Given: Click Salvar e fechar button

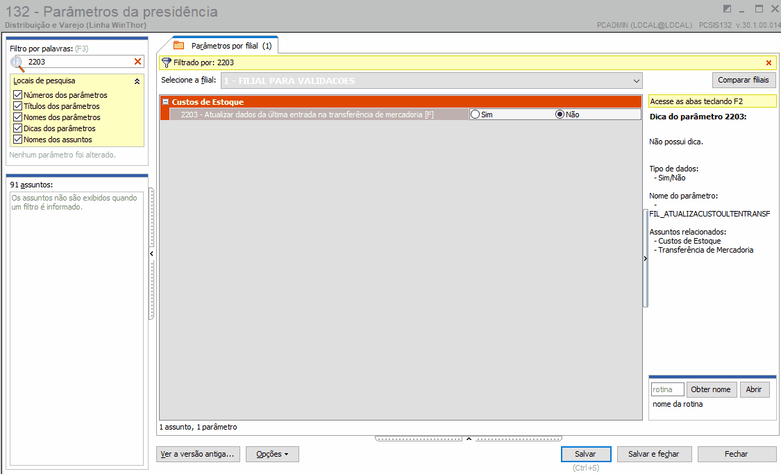Looking at the screenshot, I should coord(654,454).
